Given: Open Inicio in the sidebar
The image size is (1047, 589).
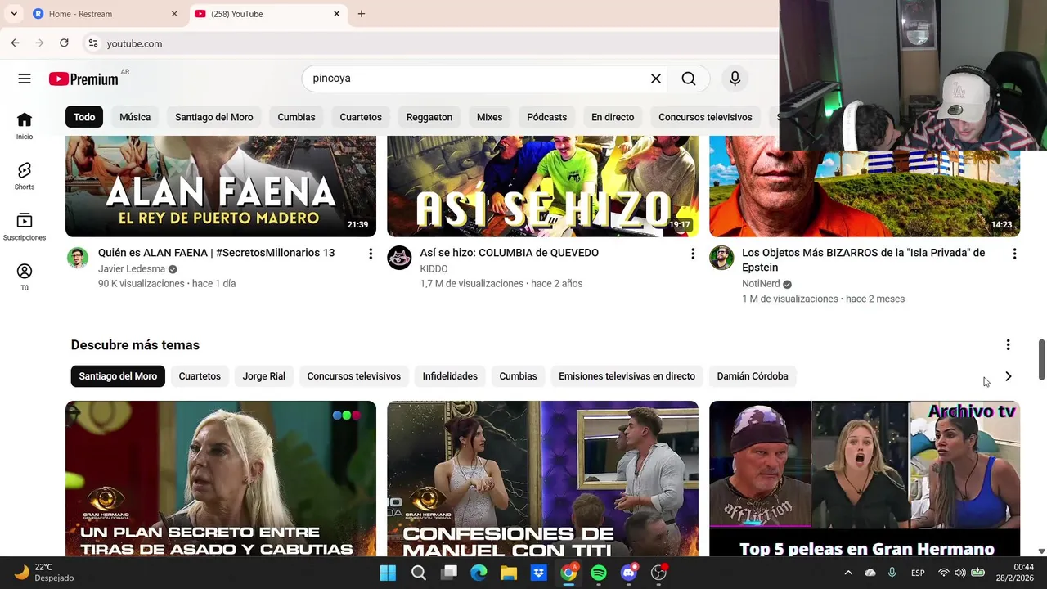Looking at the screenshot, I should click(x=25, y=126).
